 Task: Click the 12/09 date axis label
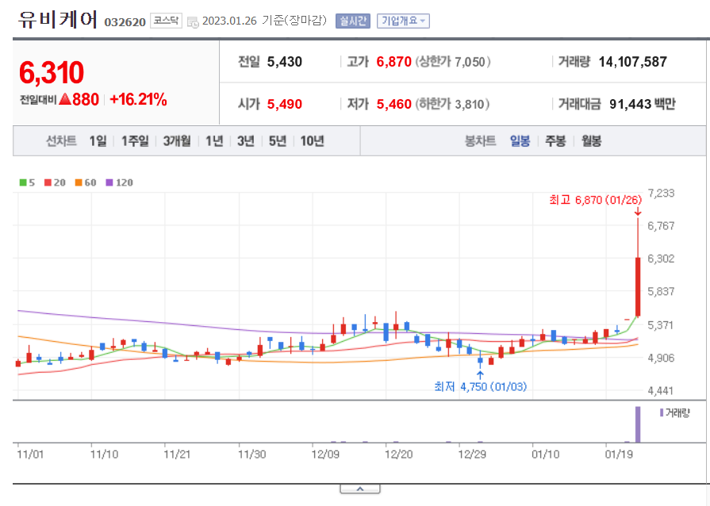tap(325, 454)
